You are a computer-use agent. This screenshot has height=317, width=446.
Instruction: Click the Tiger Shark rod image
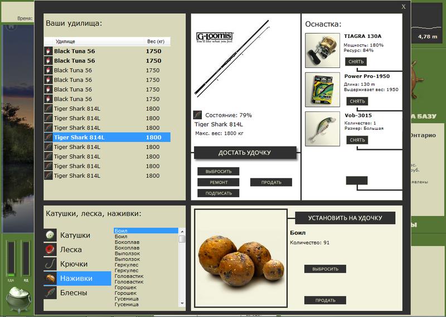(232, 58)
